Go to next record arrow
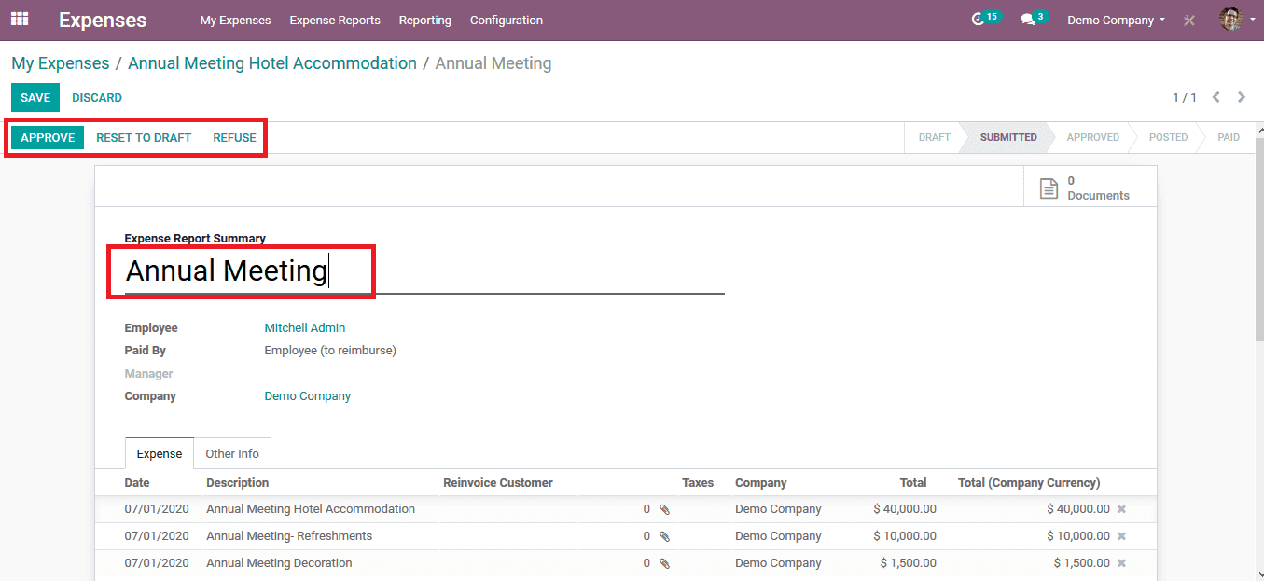Image resolution: width=1264 pixels, height=581 pixels. 1242,97
